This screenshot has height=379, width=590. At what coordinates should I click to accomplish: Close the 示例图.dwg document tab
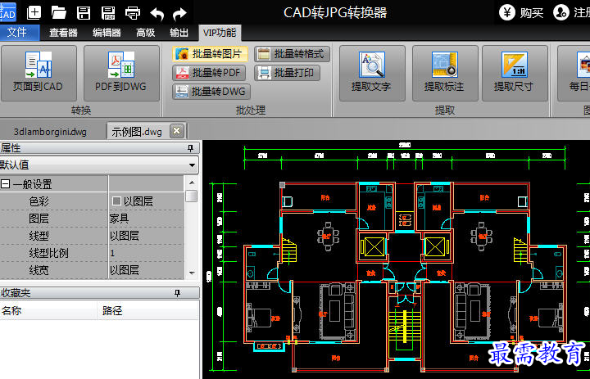click(x=176, y=131)
